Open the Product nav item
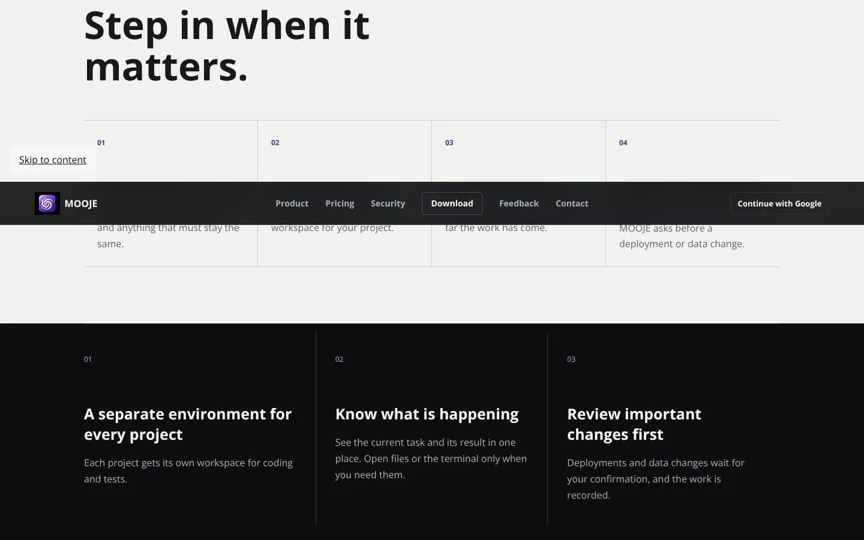 [292, 203]
